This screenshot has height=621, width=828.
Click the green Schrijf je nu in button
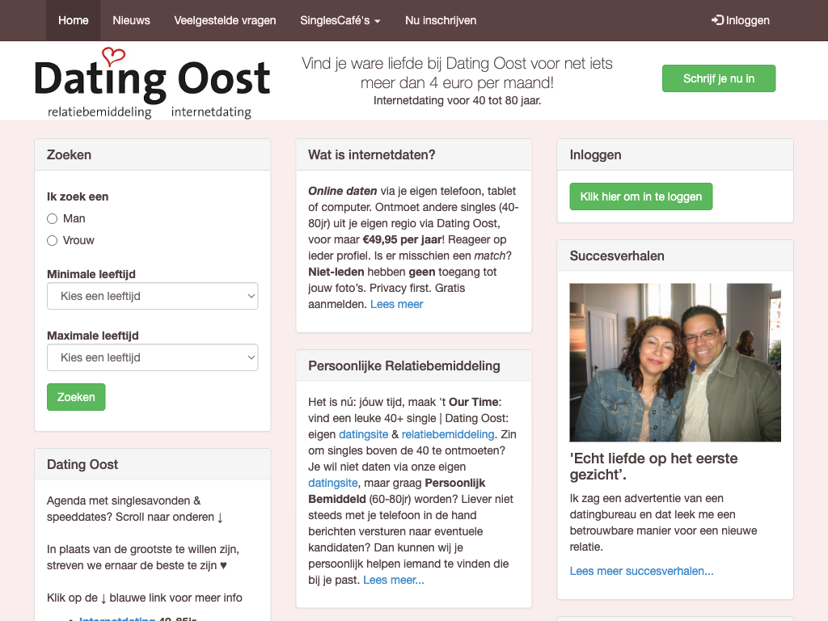click(719, 78)
